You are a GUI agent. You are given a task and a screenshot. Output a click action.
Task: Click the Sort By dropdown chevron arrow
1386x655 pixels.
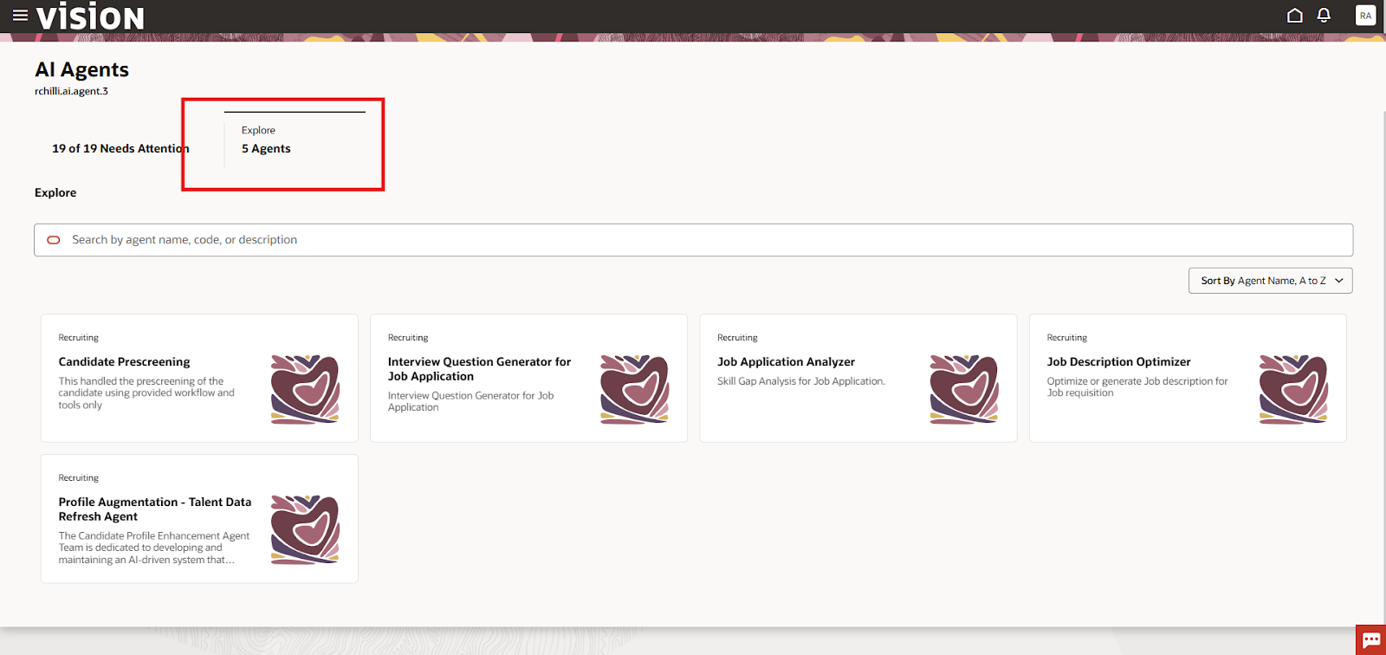click(x=1339, y=281)
